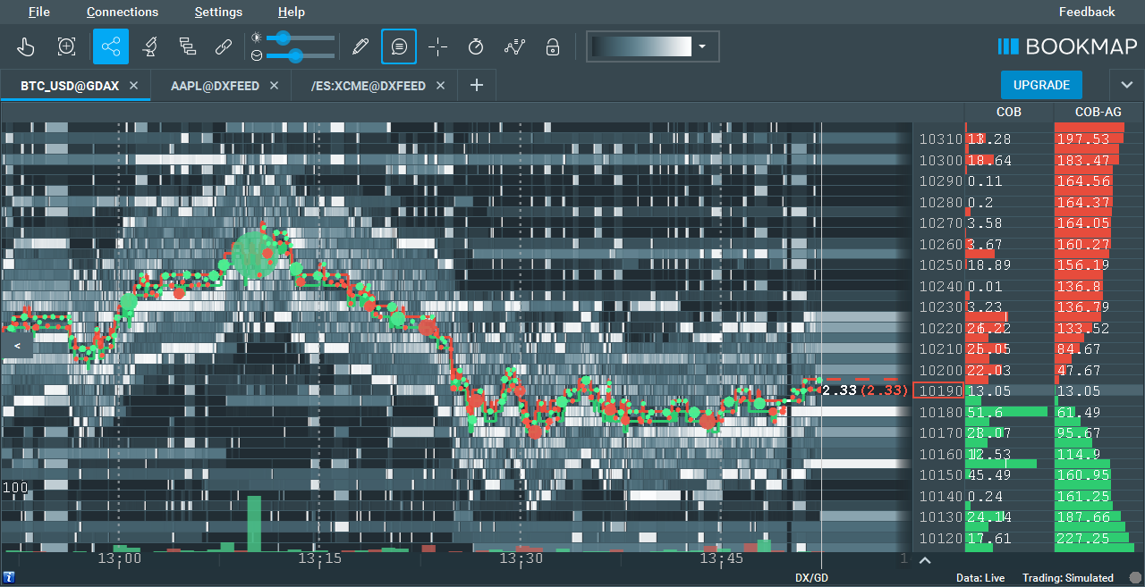Click the 13:00 time axis marker
1145x587 pixels.
(x=119, y=558)
